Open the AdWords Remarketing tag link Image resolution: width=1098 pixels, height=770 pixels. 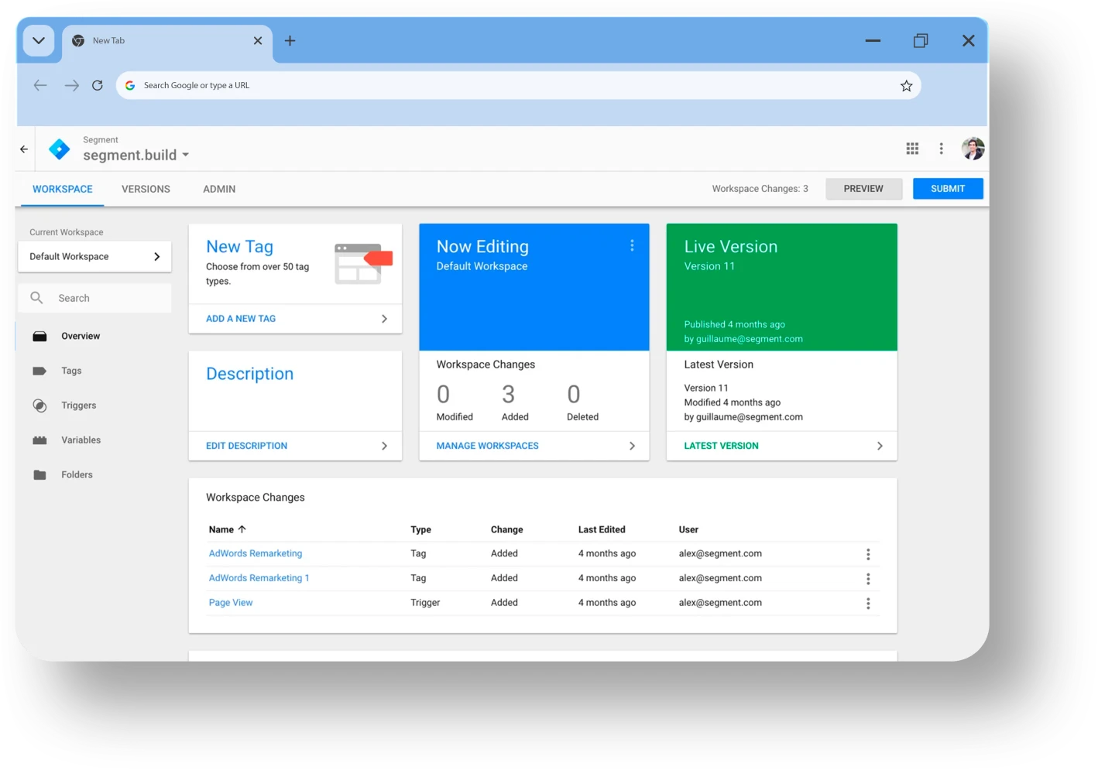click(x=256, y=554)
